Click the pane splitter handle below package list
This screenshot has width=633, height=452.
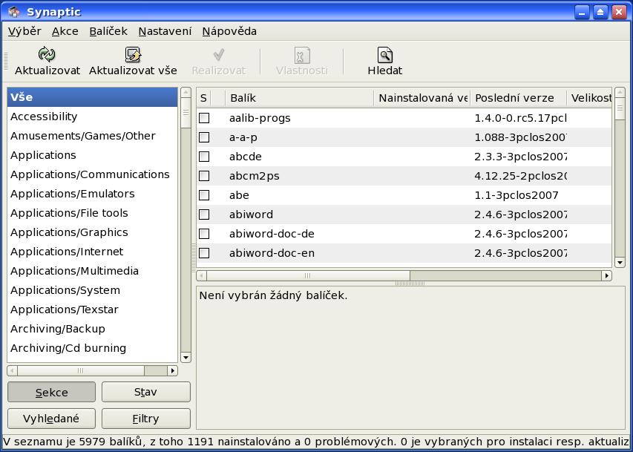point(410,284)
